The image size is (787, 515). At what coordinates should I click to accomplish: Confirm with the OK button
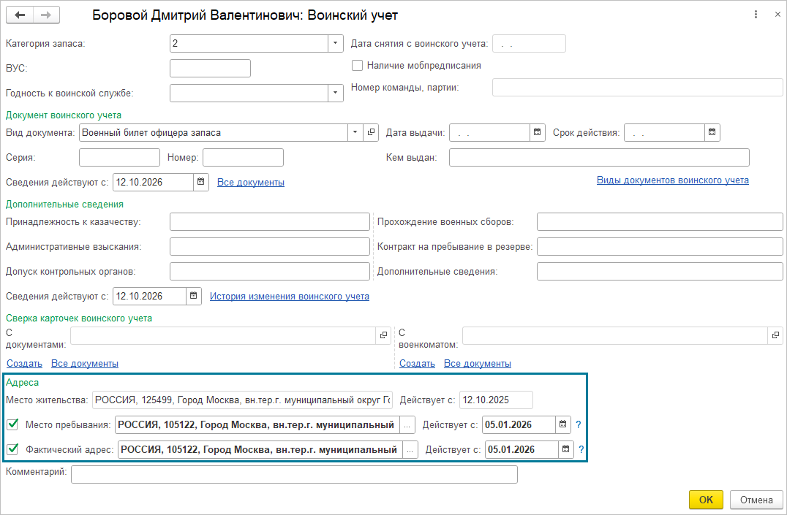pyautogui.click(x=706, y=500)
